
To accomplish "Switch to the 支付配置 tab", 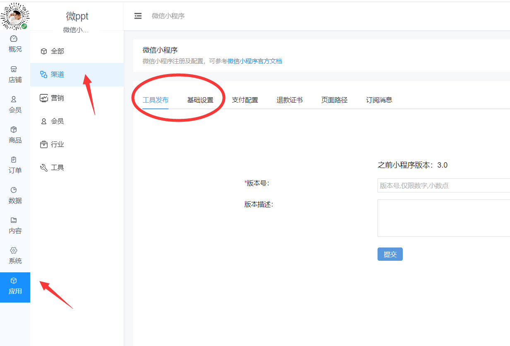I will click(x=245, y=100).
